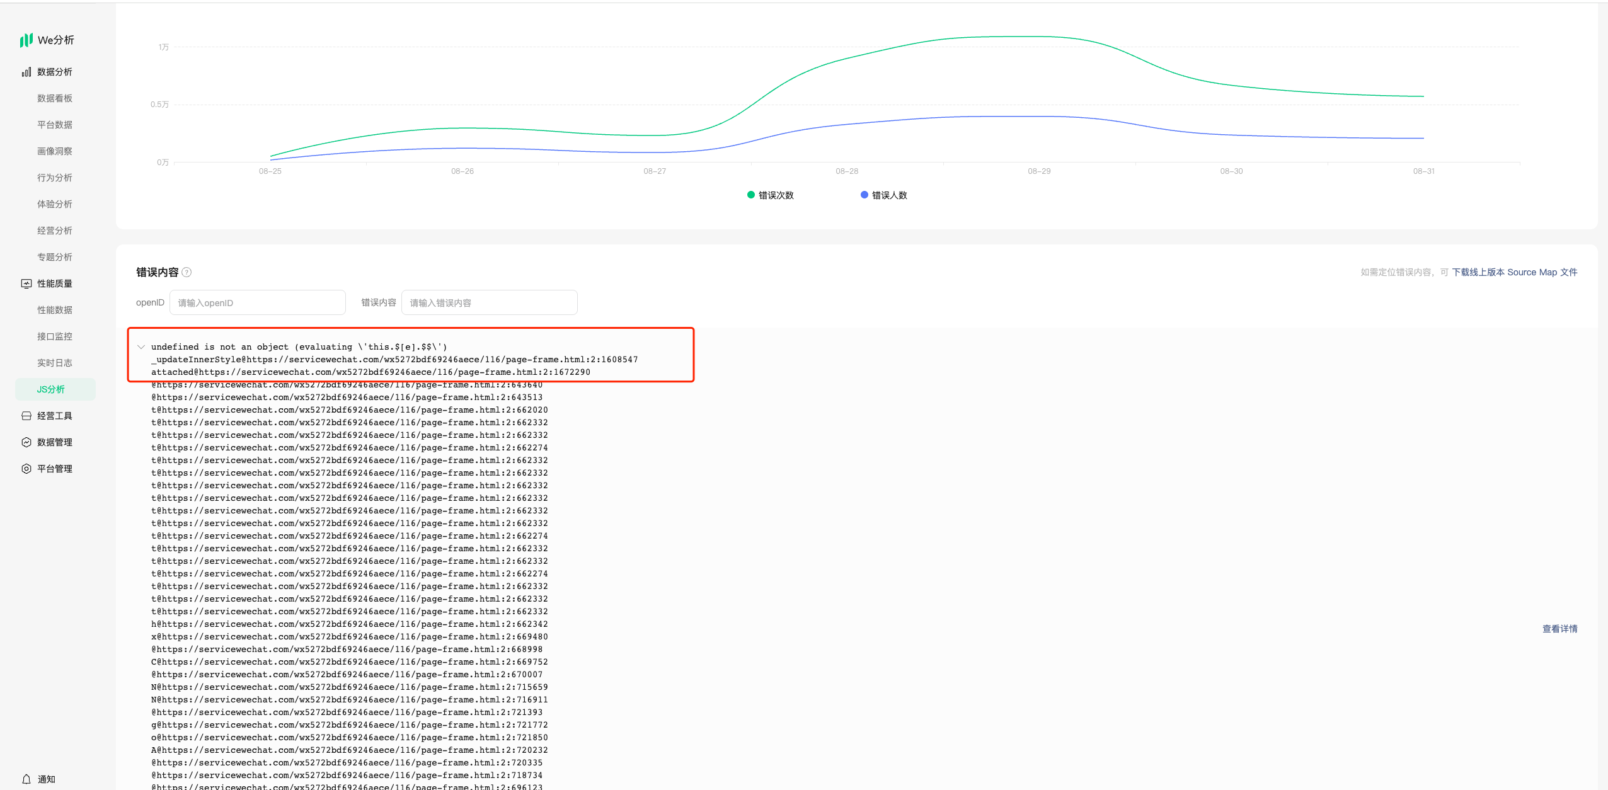The height and width of the screenshot is (790, 1608).
Task: Click the 平台管理 settings icon
Action: click(26, 469)
